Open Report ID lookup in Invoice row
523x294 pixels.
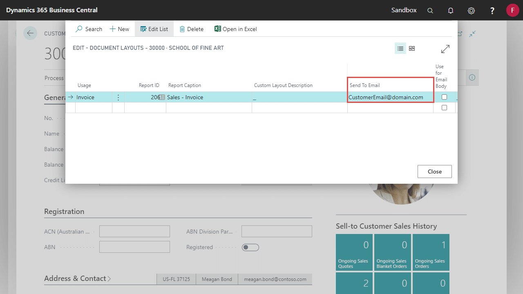pyautogui.click(x=162, y=97)
